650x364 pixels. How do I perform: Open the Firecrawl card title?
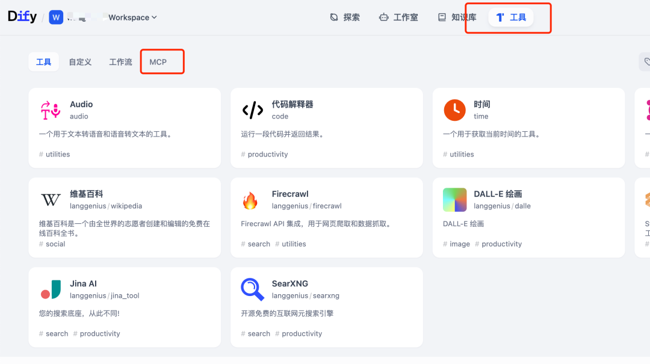pyautogui.click(x=290, y=194)
